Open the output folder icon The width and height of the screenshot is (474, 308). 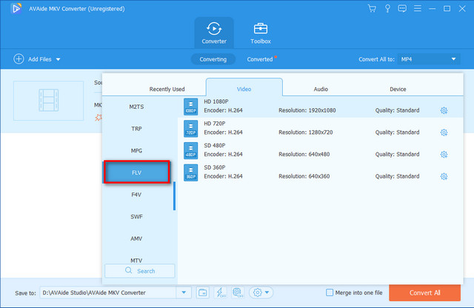(x=203, y=292)
